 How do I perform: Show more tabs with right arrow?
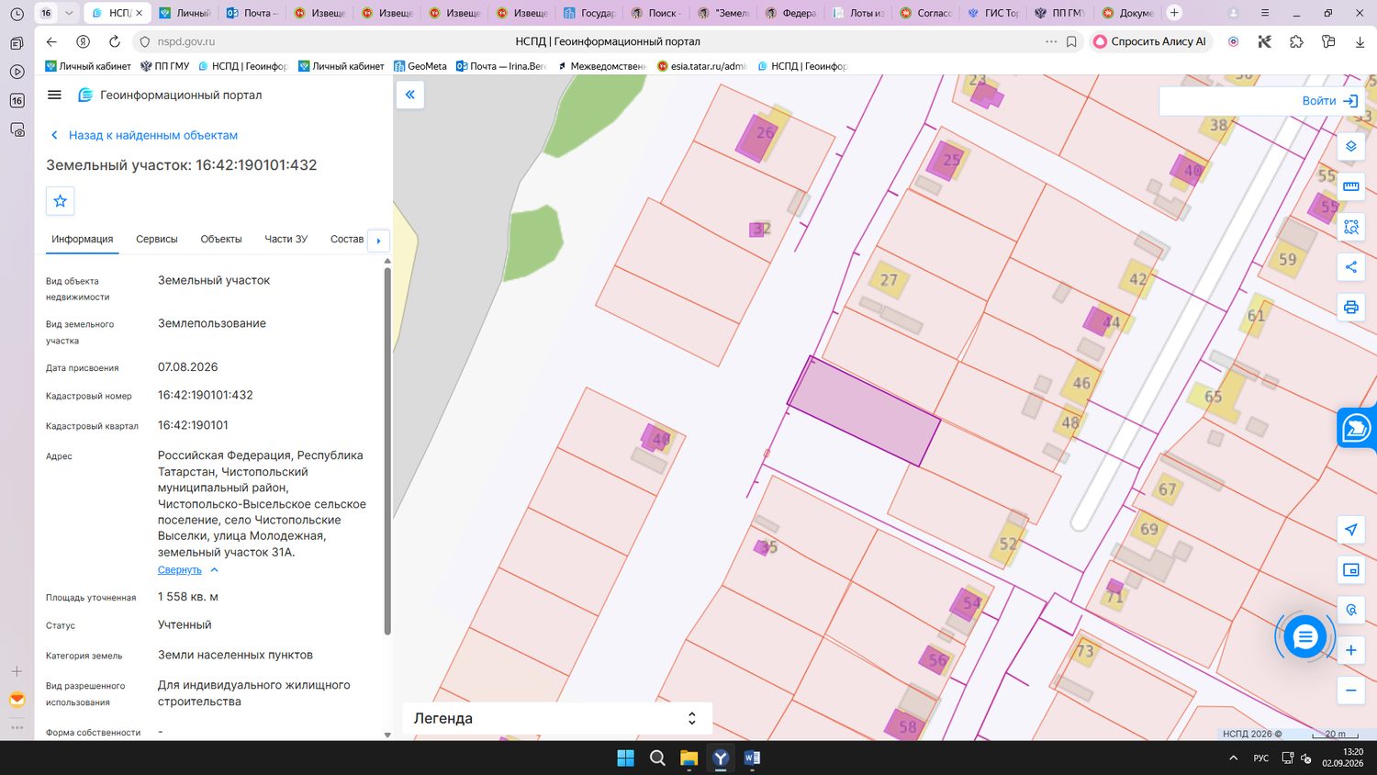(378, 241)
